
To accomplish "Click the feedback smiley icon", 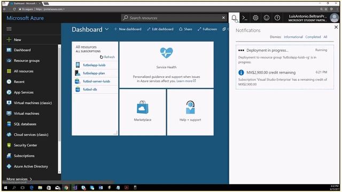I will (266, 18).
